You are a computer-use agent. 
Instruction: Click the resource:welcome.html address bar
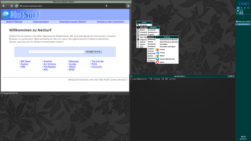(x=62, y=6)
